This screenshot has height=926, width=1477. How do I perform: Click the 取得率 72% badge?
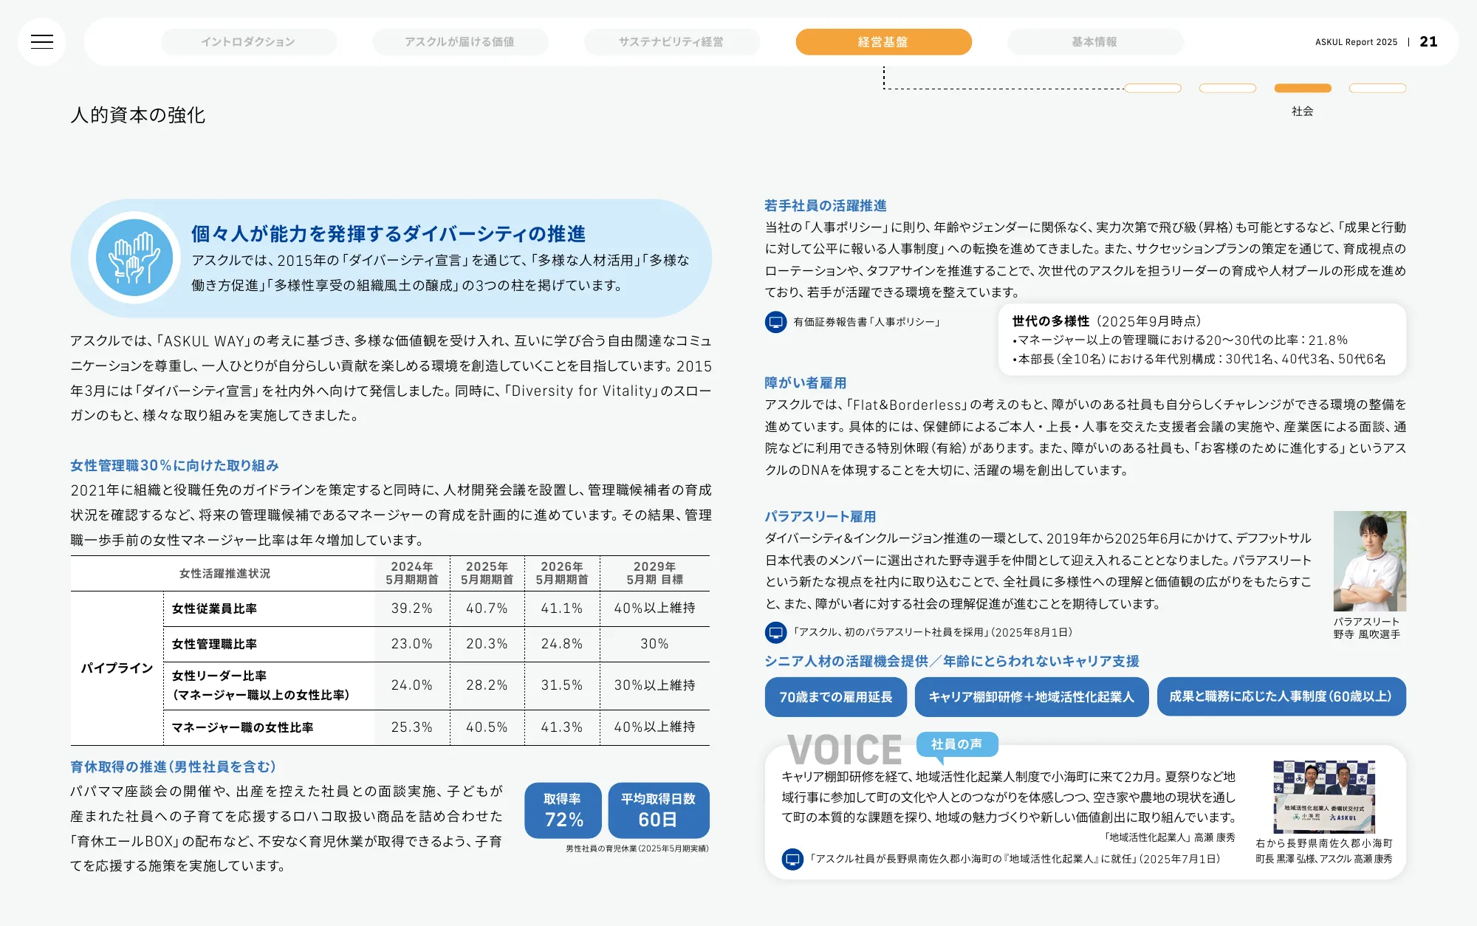pos(563,811)
